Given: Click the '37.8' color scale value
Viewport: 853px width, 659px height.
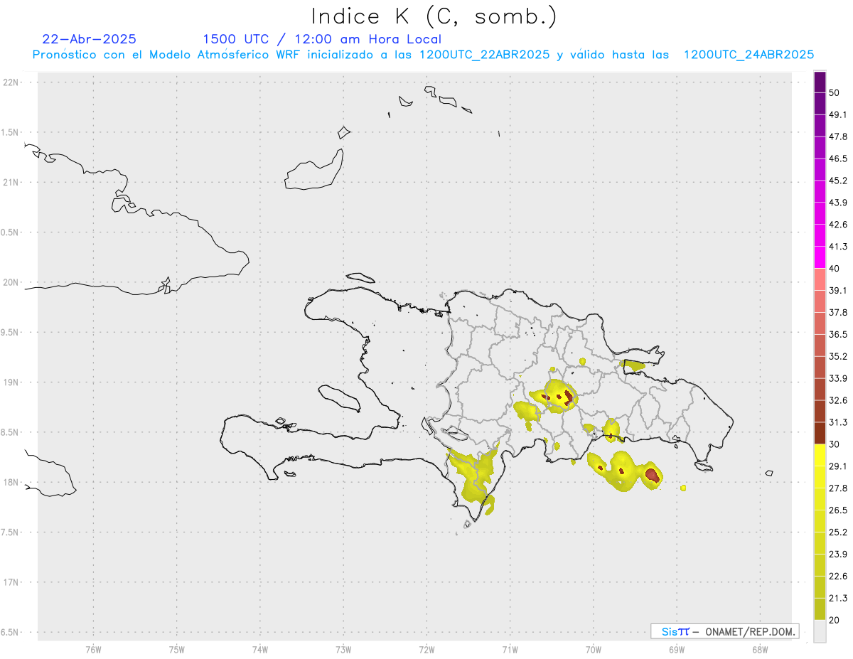Looking at the screenshot, I should (838, 312).
